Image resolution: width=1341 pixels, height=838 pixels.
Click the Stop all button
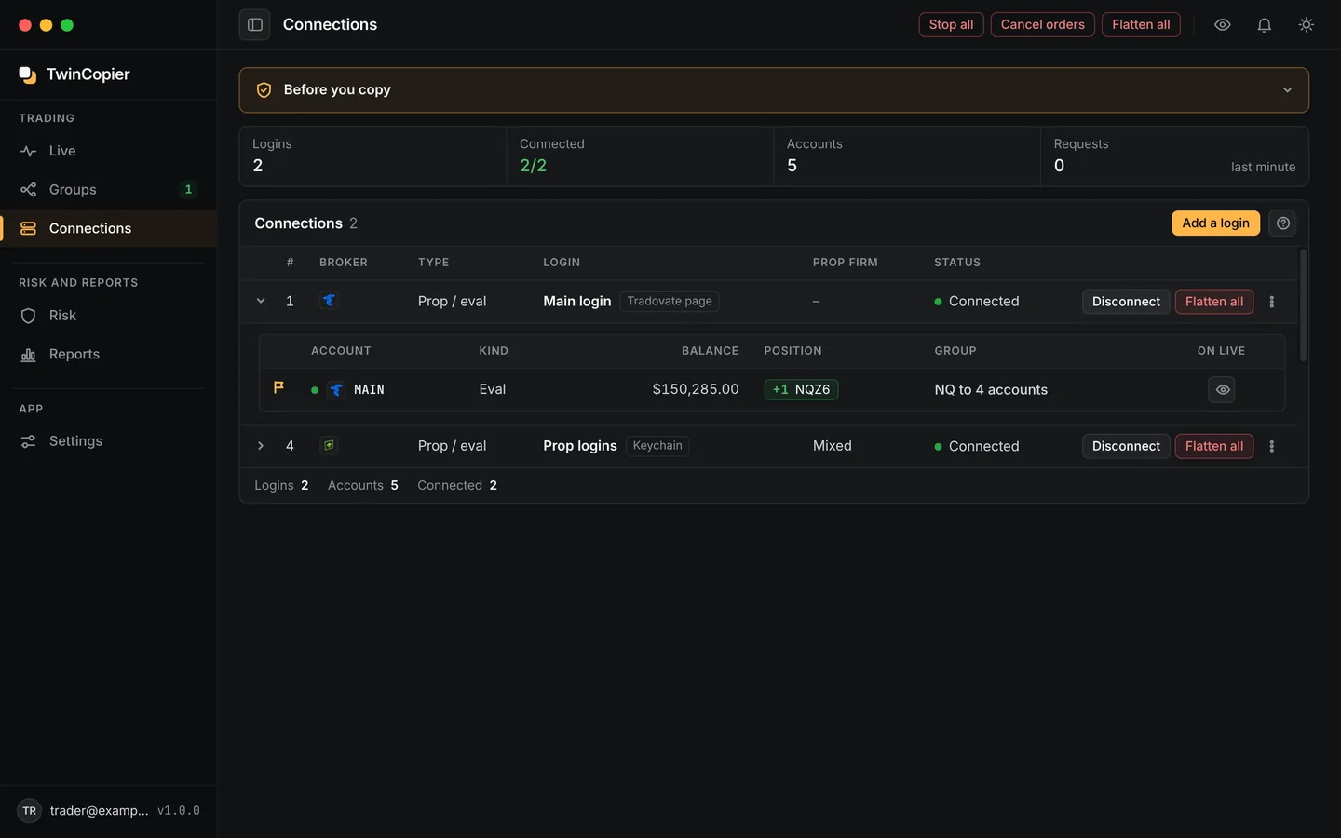[951, 25]
